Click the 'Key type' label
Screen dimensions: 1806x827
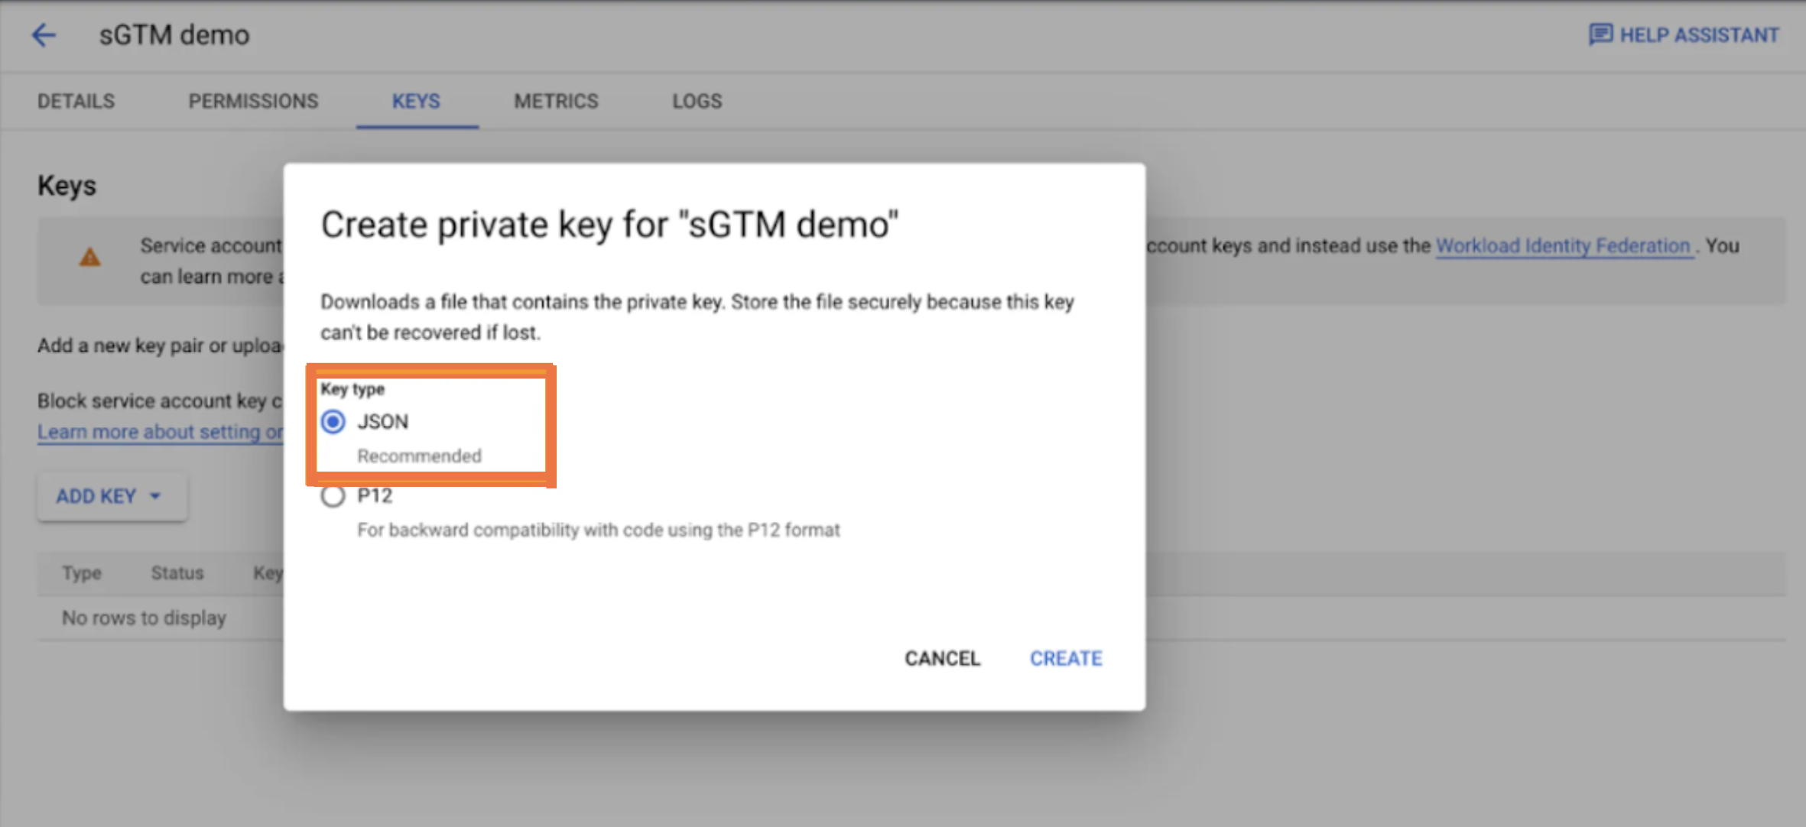[352, 389]
